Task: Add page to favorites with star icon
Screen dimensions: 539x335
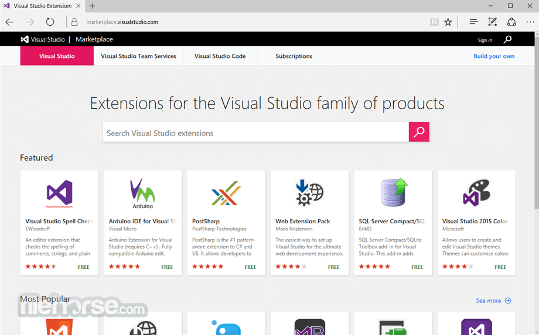Action: click(448, 22)
